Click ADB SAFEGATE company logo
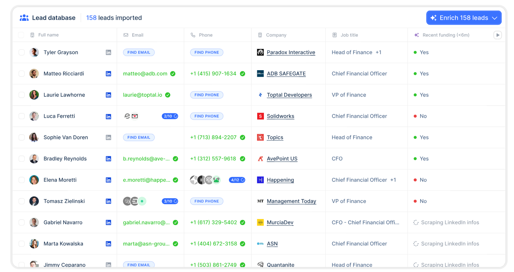The height and width of the screenshot is (272, 514). tap(260, 74)
